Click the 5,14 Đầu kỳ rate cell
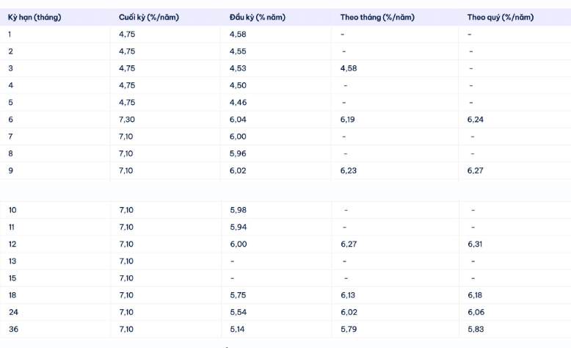Viewport: 571px width, 348px height. click(x=237, y=329)
